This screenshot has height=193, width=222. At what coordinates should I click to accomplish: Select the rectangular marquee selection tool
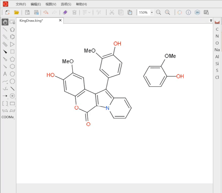12,22
